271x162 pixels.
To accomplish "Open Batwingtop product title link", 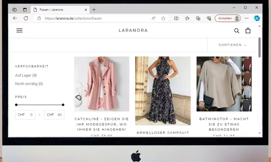I will [224, 124].
